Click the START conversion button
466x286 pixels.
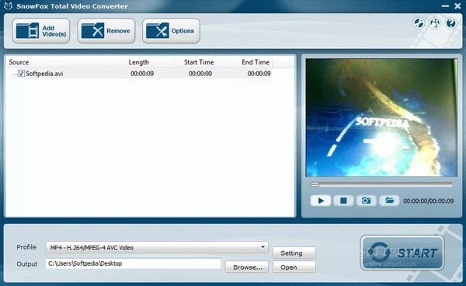(402, 253)
